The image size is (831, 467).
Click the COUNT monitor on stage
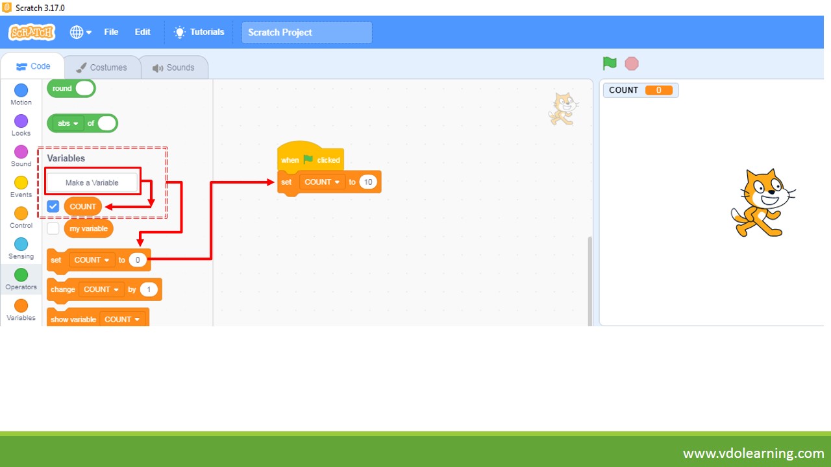(641, 90)
